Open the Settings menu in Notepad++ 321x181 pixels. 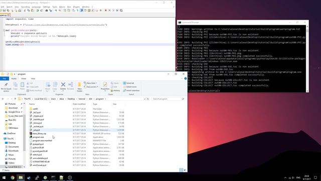[47, 7]
